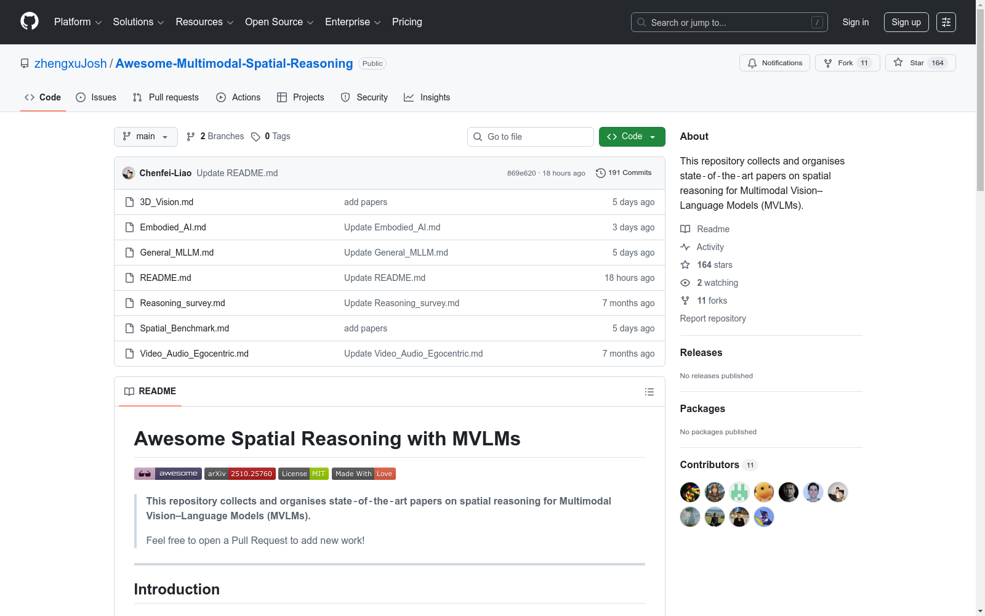
Task: Go to the Security tab
Action: 364,97
